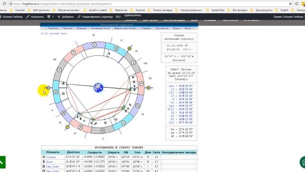Viewport: 305px width, 172px height.
Task: Click the Sagittarius sign symbol on the right ring
Action: tap(141, 84)
